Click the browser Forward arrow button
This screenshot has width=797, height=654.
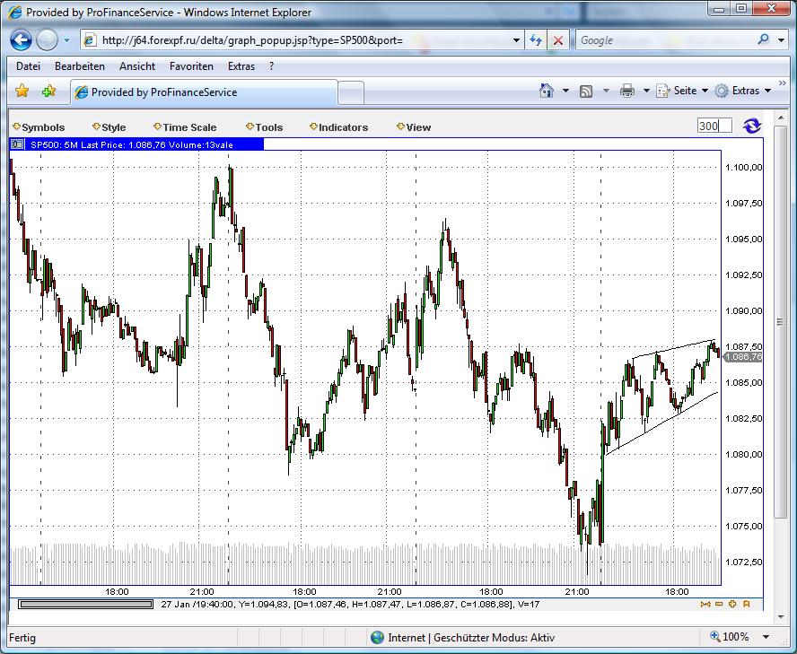point(48,40)
